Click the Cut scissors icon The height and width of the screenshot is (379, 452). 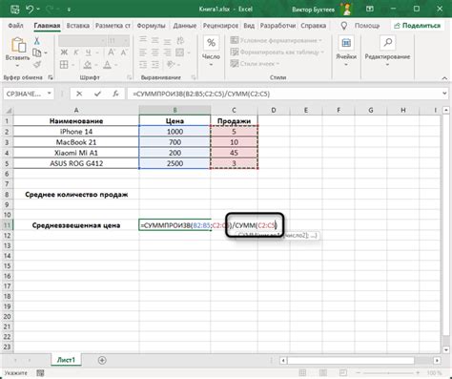(x=37, y=40)
